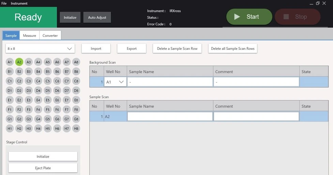Click Sample Scan Sample Name field

click(x=170, y=117)
